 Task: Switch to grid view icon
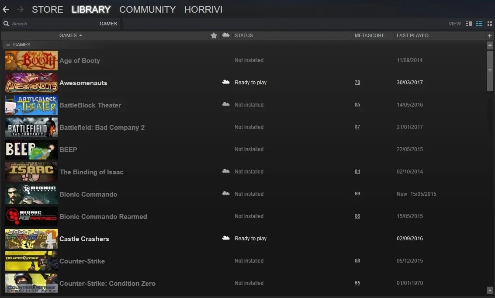coord(490,24)
